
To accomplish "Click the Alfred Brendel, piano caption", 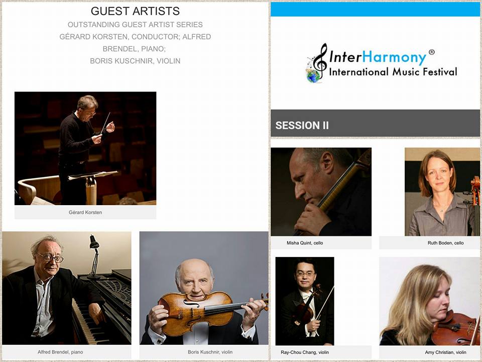I will click(60, 352).
